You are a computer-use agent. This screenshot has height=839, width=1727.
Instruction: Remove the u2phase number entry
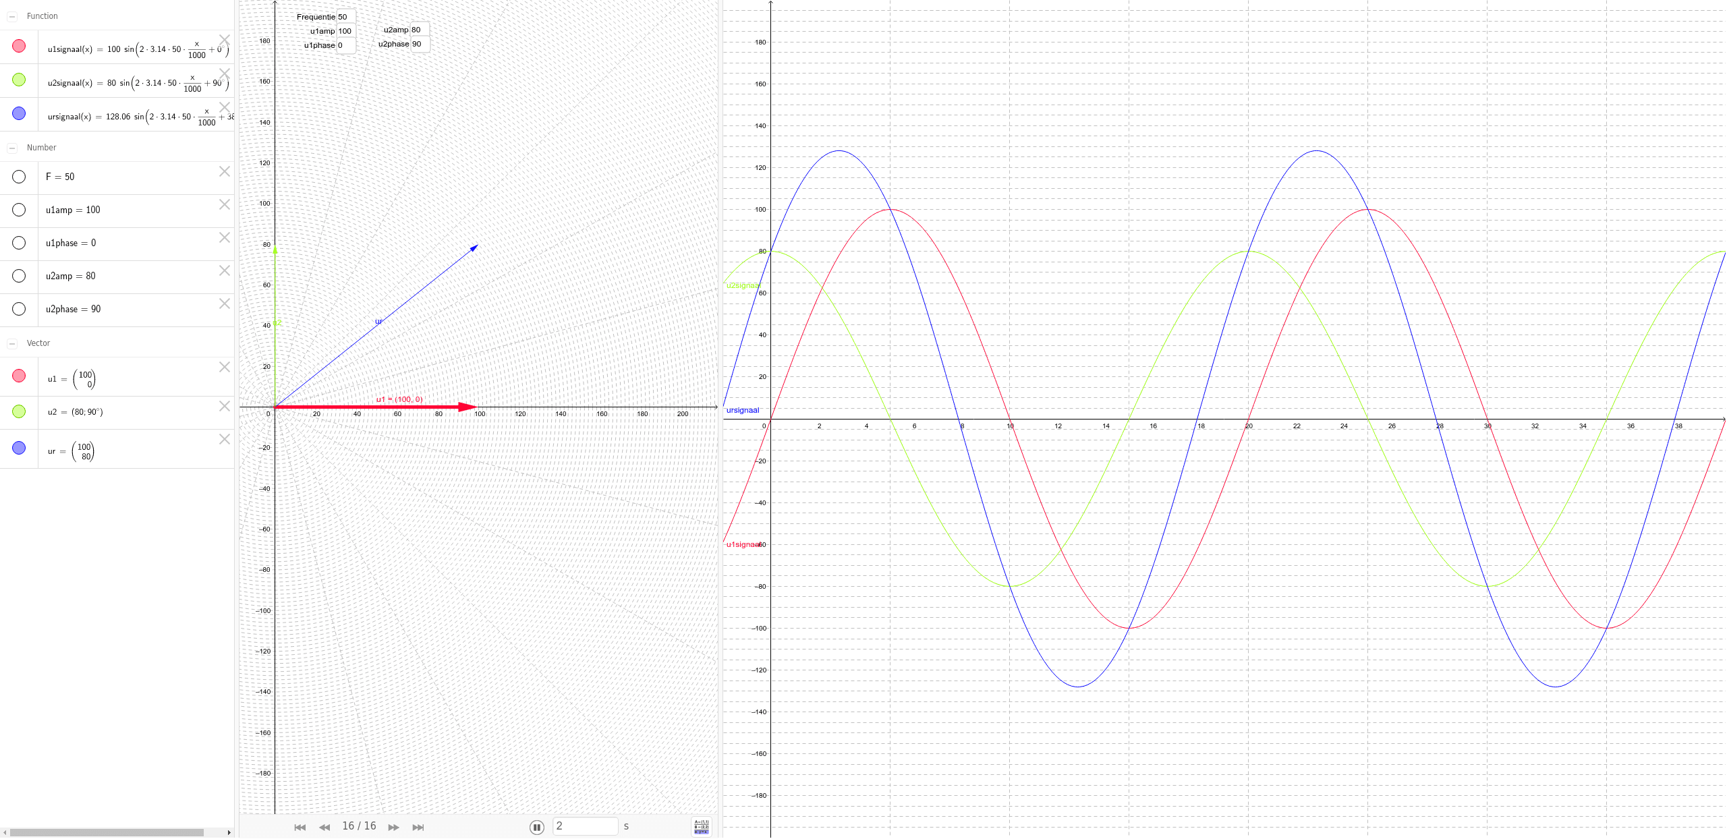[224, 303]
